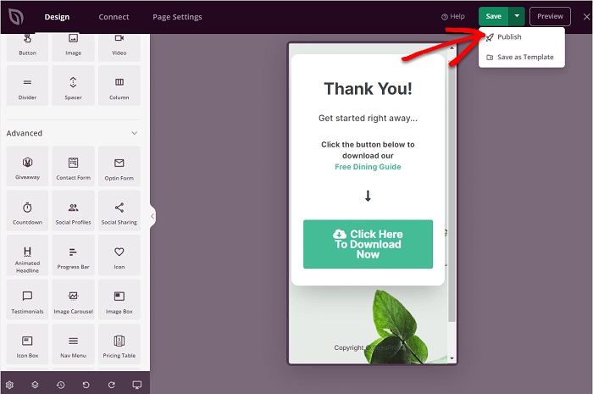Click the Click Here To Download Now button
The width and height of the screenshot is (593, 394).
click(368, 244)
